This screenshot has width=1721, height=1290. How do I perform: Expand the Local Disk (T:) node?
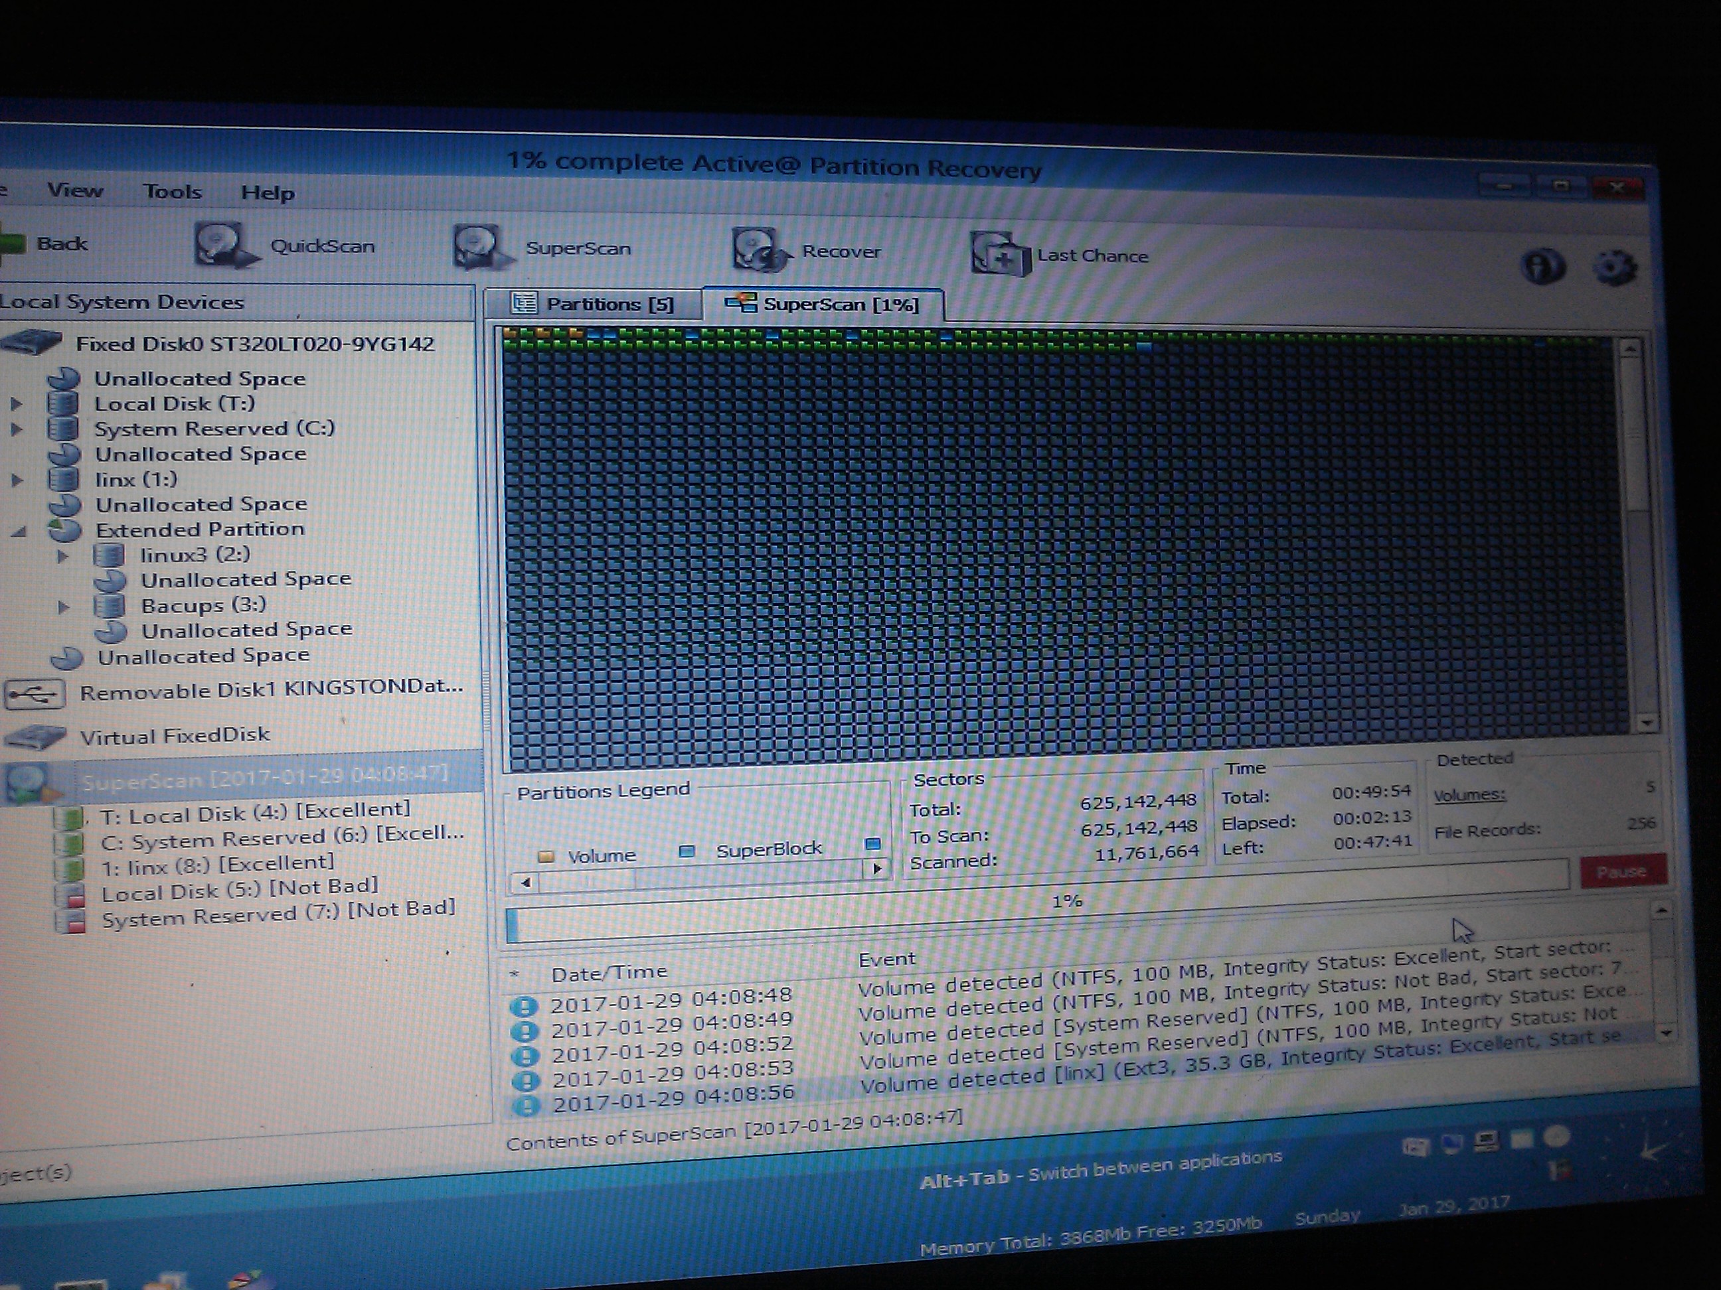point(17,403)
